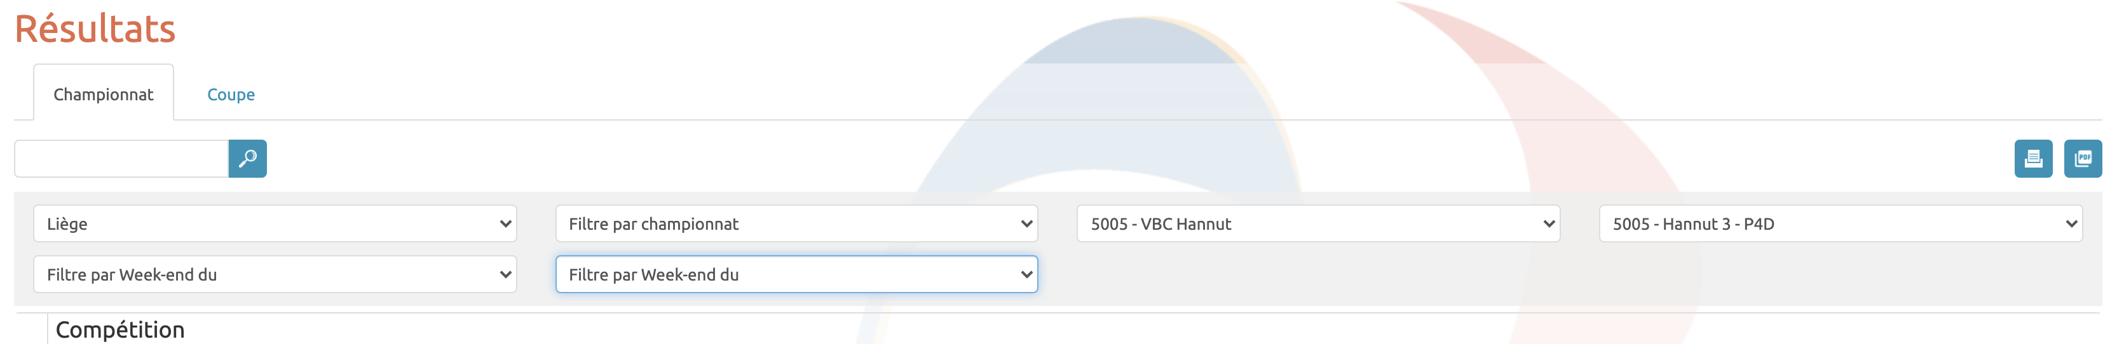Click the chevron on the Hannut 3 - P4D selector
Viewport: 2124px width, 344px height.
click(x=2071, y=224)
